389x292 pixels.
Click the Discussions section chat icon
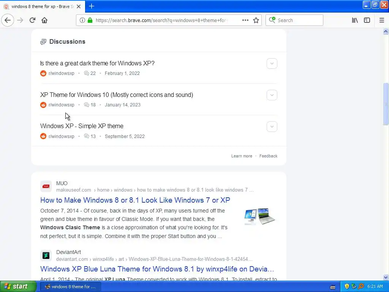(43, 42)
